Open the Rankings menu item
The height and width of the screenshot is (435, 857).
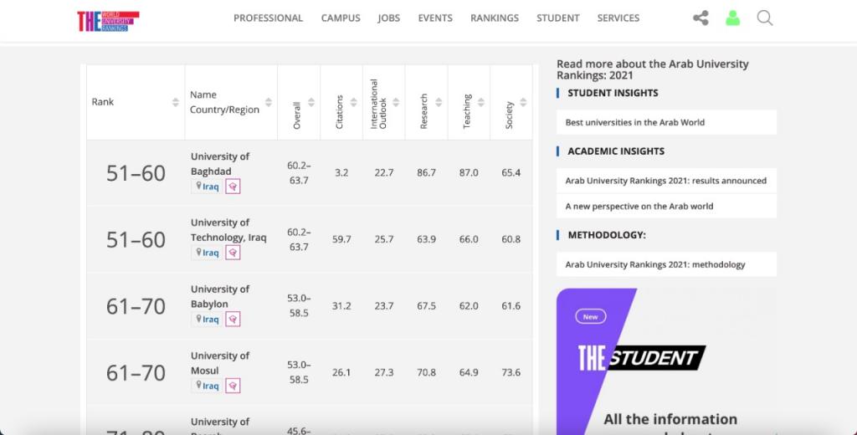click(494, 18)
